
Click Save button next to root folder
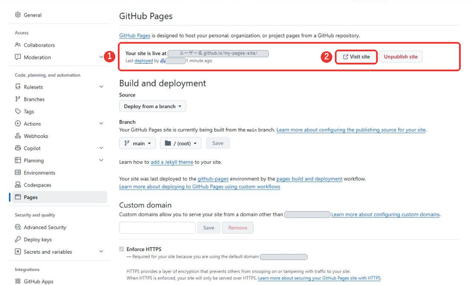pos(218,143)
